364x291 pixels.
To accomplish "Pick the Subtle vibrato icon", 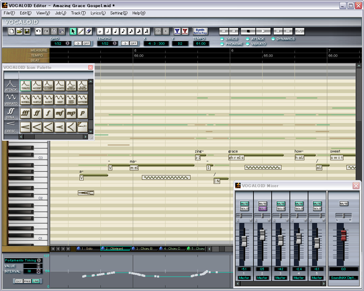I will pyautogui.click(x=37, y=99).
